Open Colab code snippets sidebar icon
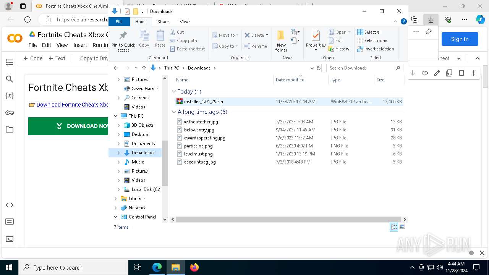The image size is (489, 275). click(x=10, y=205)
